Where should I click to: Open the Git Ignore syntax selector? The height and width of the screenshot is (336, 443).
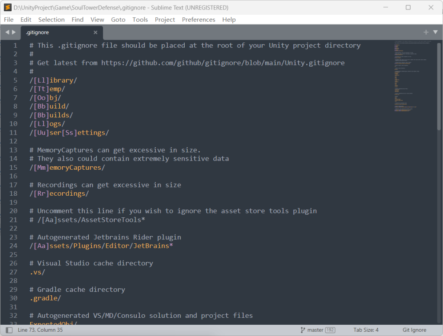[x=414, y=330]
